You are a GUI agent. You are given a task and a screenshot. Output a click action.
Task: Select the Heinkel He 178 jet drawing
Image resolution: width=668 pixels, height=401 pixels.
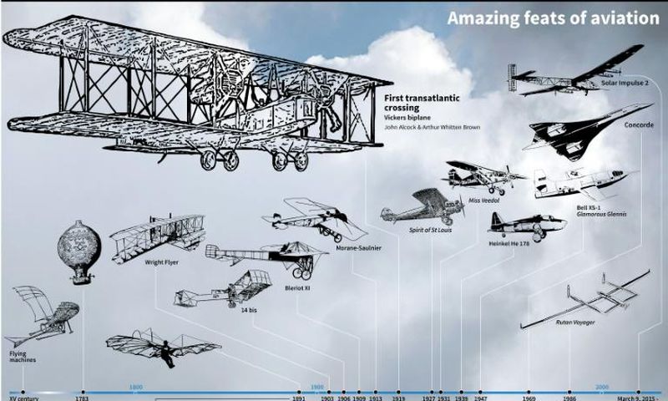click(527, 226)
